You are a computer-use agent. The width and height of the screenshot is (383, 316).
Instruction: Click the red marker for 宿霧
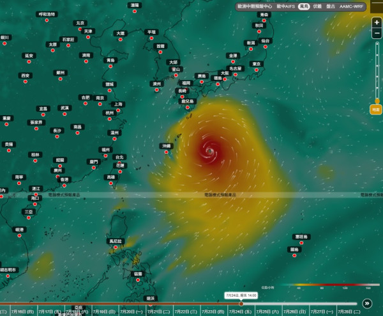tap(138, 280)
